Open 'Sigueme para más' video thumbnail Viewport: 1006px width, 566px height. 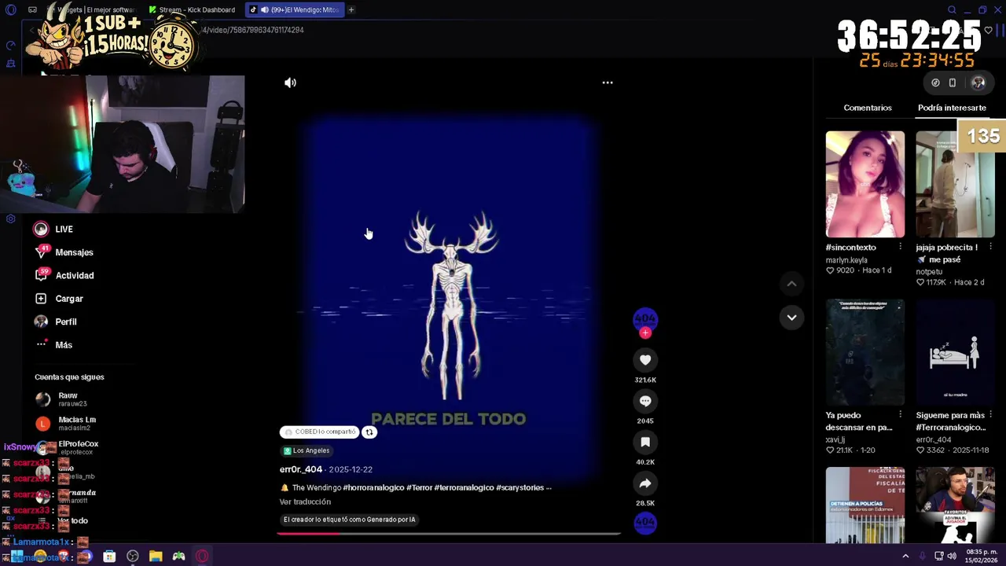[955, 352]
